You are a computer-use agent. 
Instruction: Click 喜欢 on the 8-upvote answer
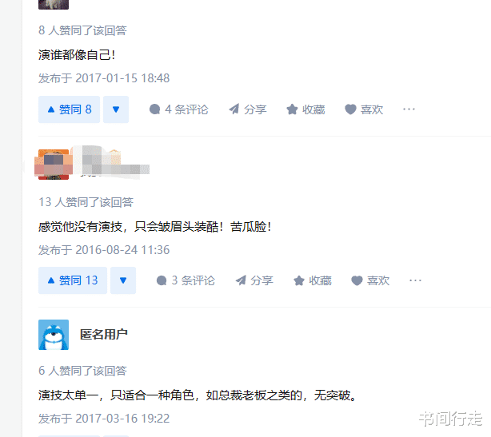tap(364, 109)
